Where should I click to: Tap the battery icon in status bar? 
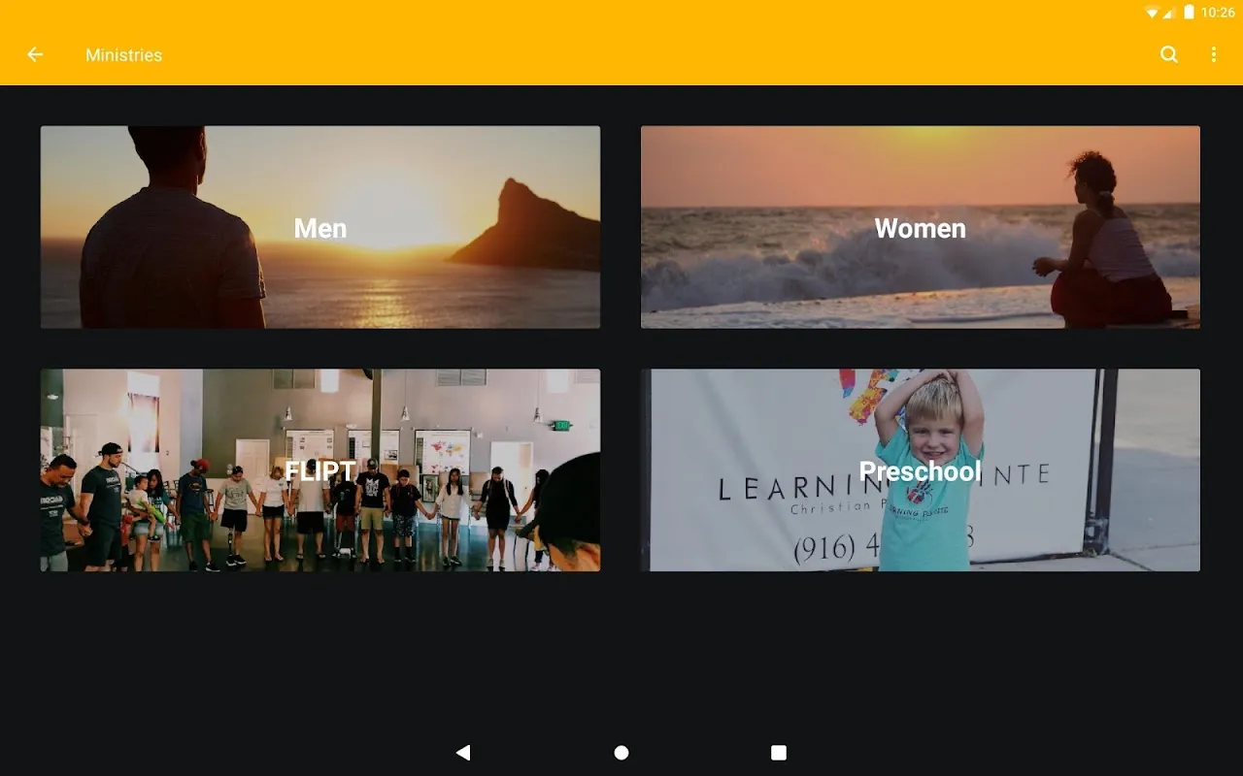[x=1189, y=13]
